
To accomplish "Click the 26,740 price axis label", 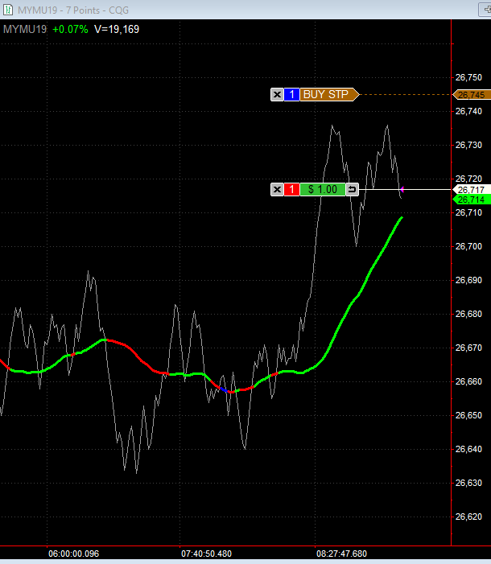I will (468, 111).
